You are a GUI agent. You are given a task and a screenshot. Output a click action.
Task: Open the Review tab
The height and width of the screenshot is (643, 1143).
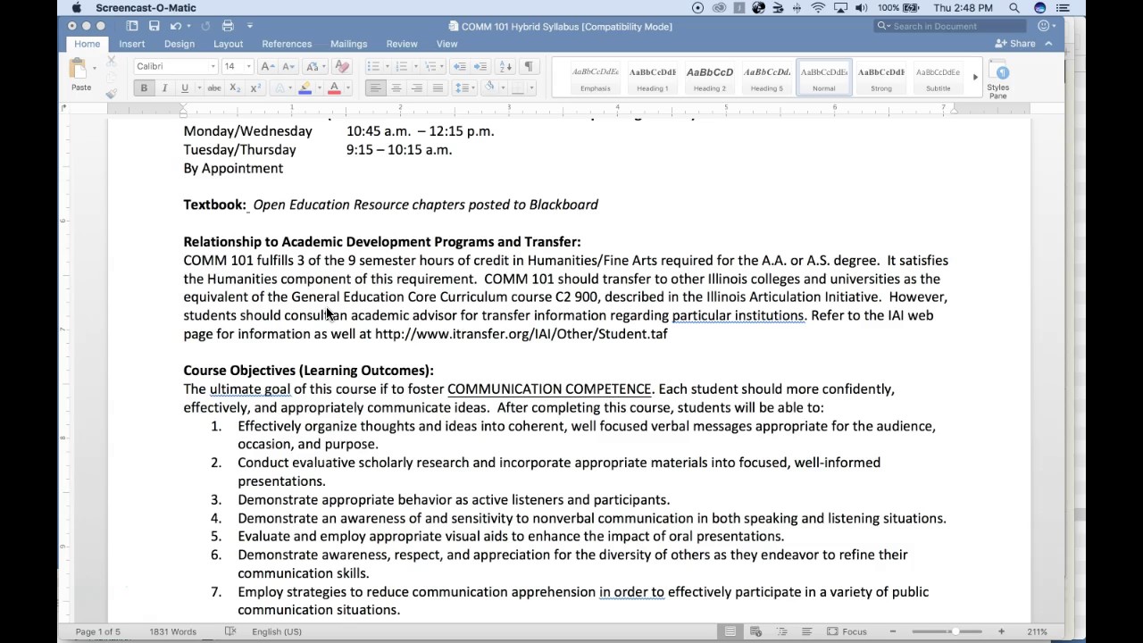tap(402, 44)
